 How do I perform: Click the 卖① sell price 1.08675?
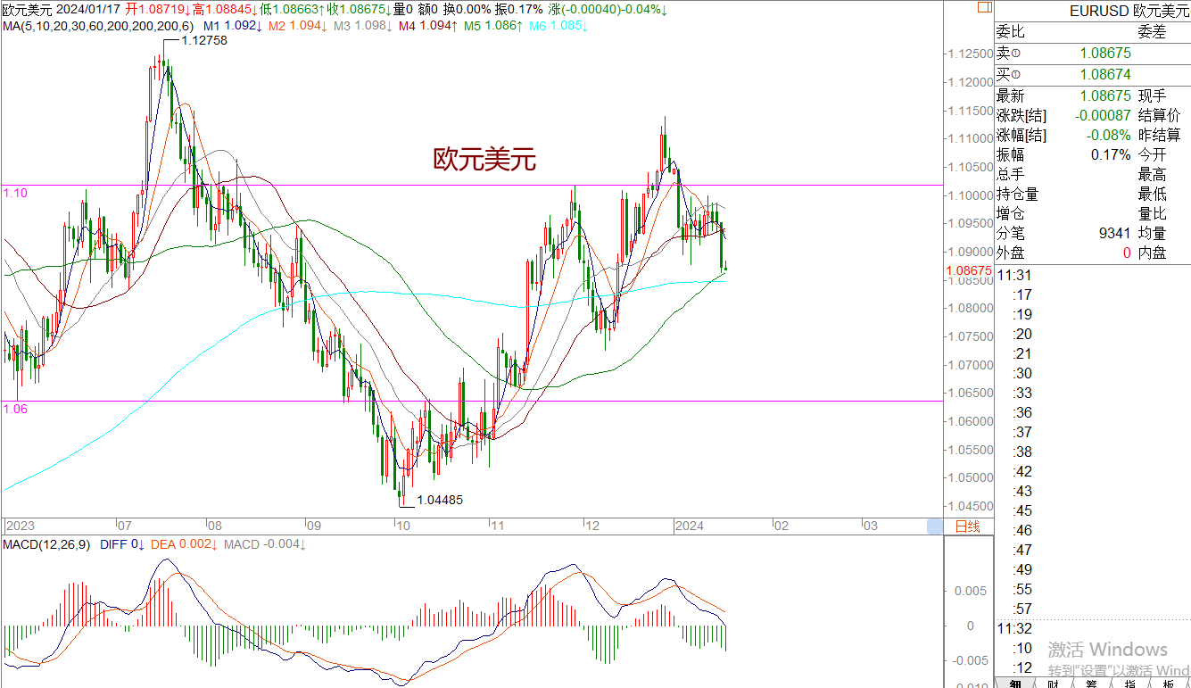click(1105, 54)
